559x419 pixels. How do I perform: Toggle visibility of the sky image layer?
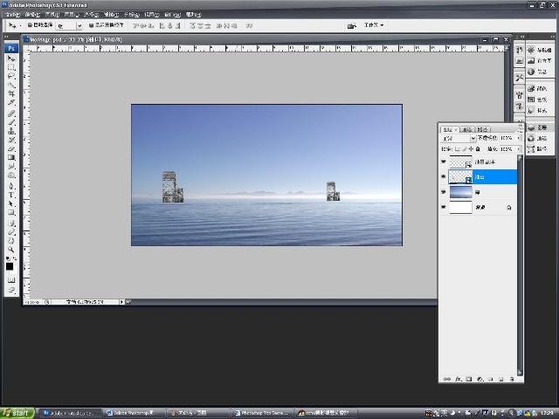point(444,192)
